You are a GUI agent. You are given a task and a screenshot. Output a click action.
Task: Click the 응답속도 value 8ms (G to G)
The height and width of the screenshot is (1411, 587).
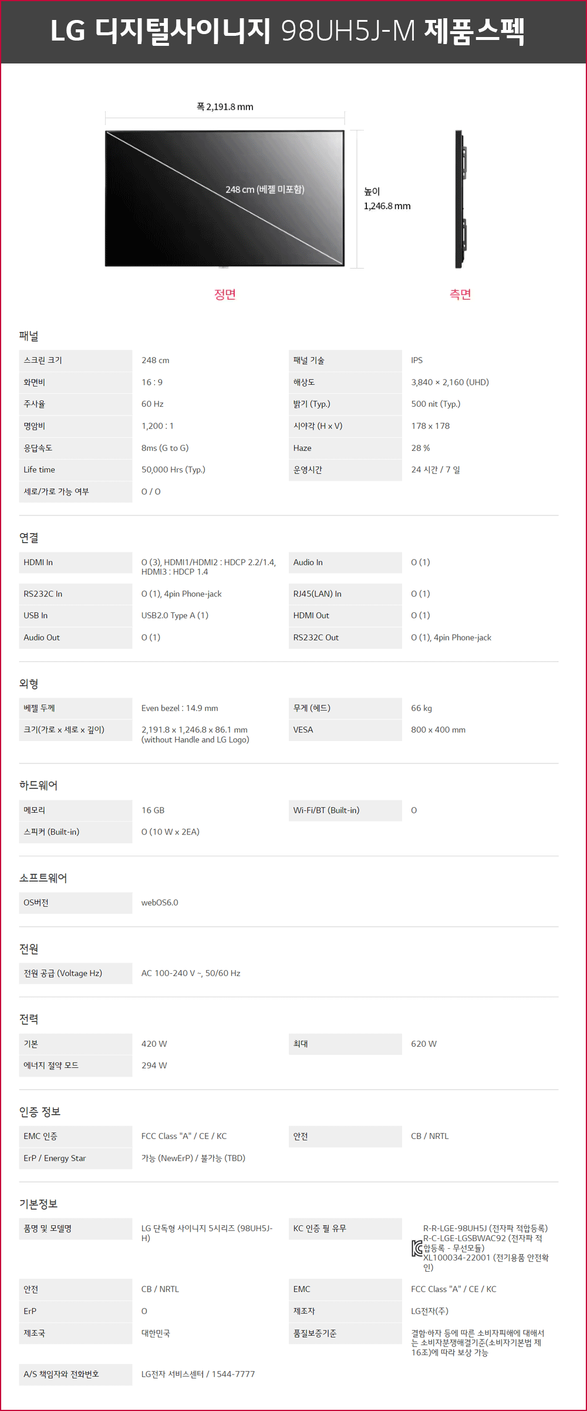165,448
